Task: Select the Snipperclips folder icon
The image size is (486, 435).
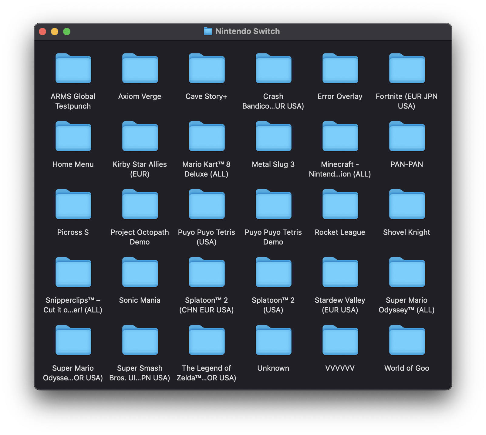Action: point(73,272)
